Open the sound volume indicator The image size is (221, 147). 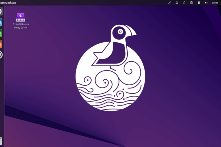(206, 3)
